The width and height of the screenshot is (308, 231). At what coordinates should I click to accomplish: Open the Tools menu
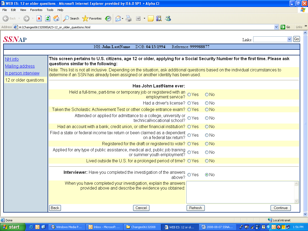click(x=50, y=10)
